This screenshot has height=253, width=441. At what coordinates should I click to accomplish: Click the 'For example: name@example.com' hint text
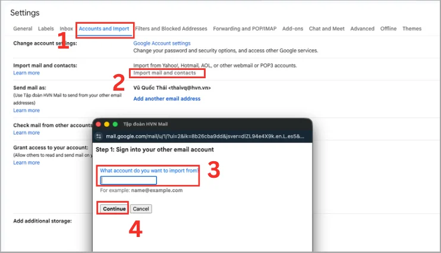pos(141,190)
